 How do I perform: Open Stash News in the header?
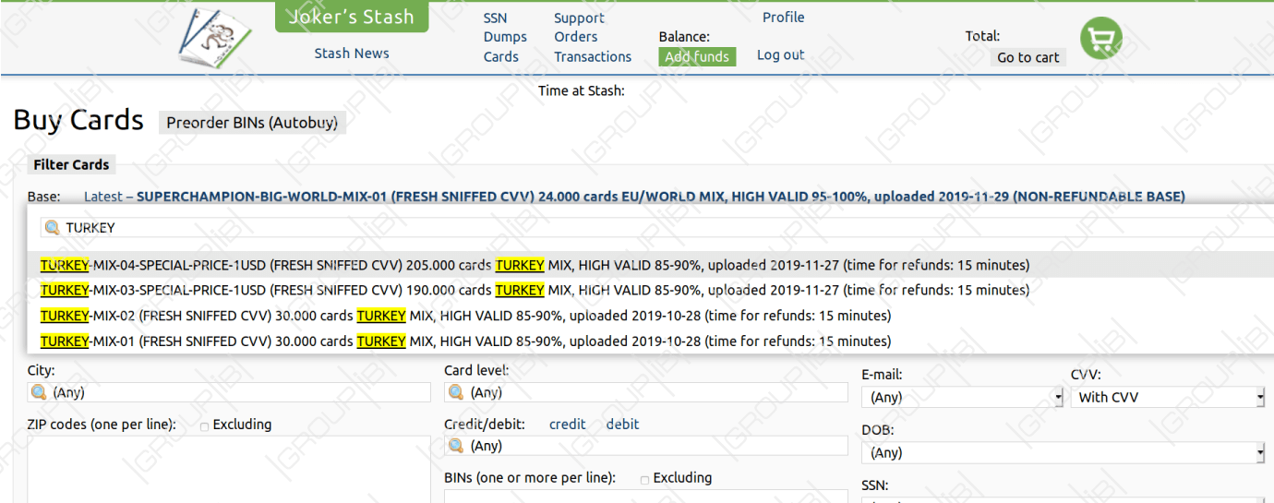(x=352, y=54)
